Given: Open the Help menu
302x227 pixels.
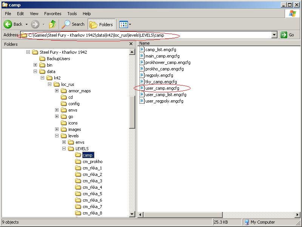Looking at the screenshot, I should [87, 14].
